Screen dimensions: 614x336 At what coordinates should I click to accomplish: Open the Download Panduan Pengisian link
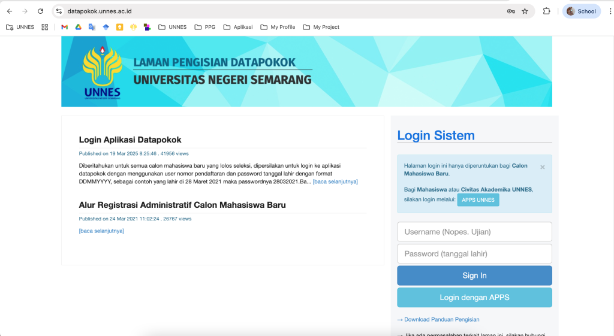(x=441, y=320)
